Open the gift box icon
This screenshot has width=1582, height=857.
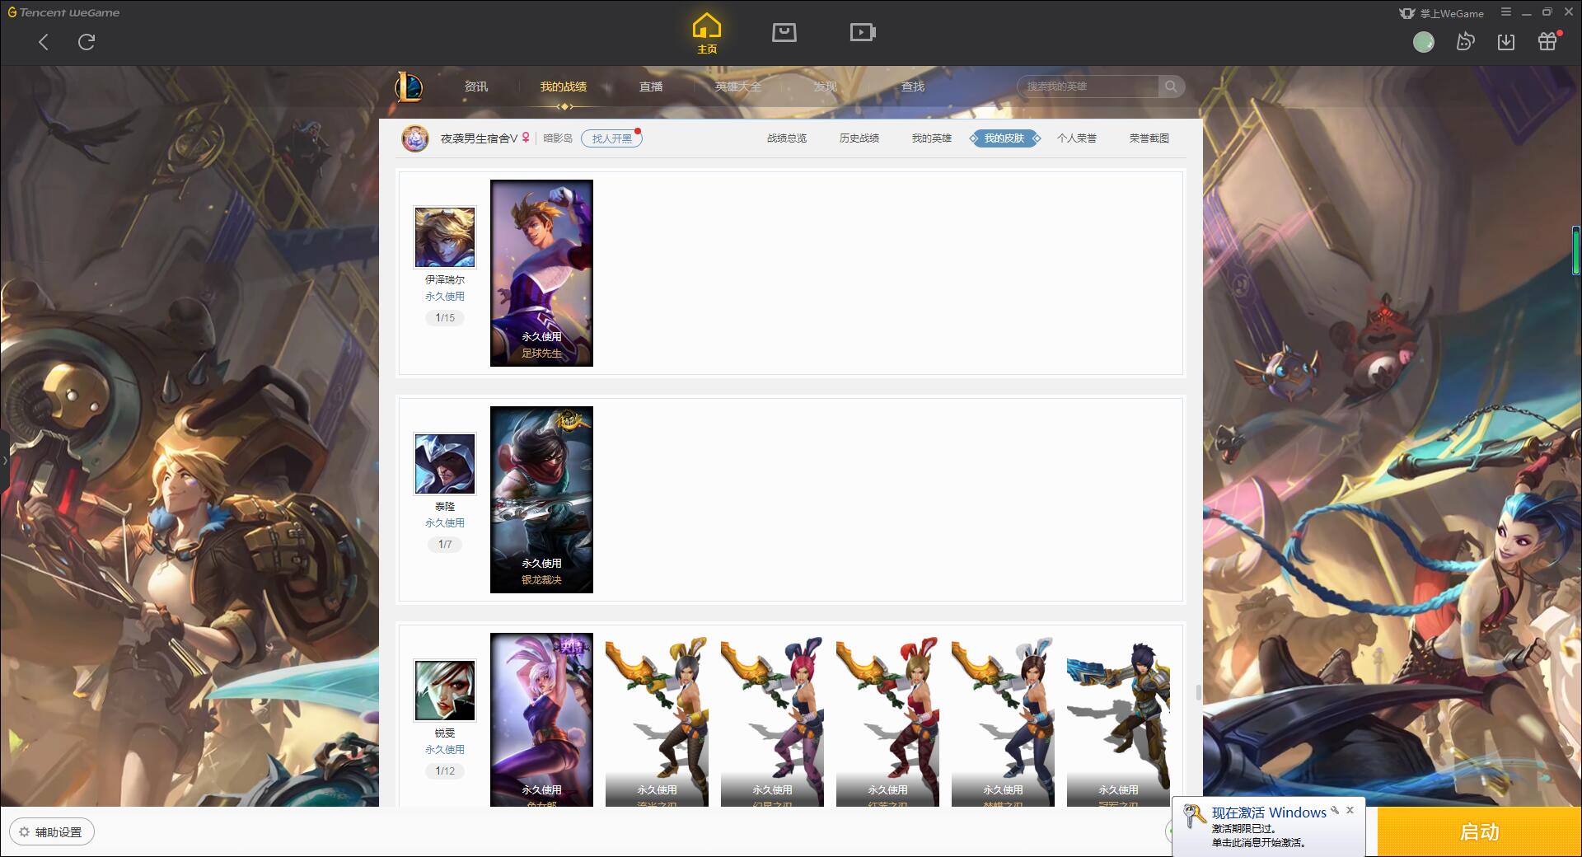1548,41
